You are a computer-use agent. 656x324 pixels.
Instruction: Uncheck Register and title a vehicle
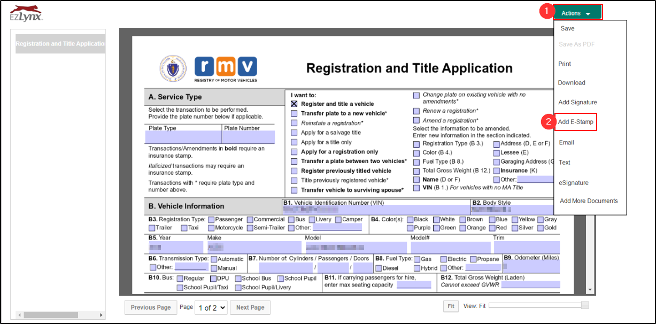pos(294,104)
